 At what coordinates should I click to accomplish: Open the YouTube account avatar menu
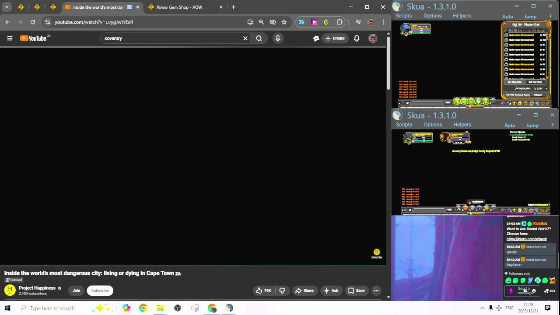coord(373,38)
